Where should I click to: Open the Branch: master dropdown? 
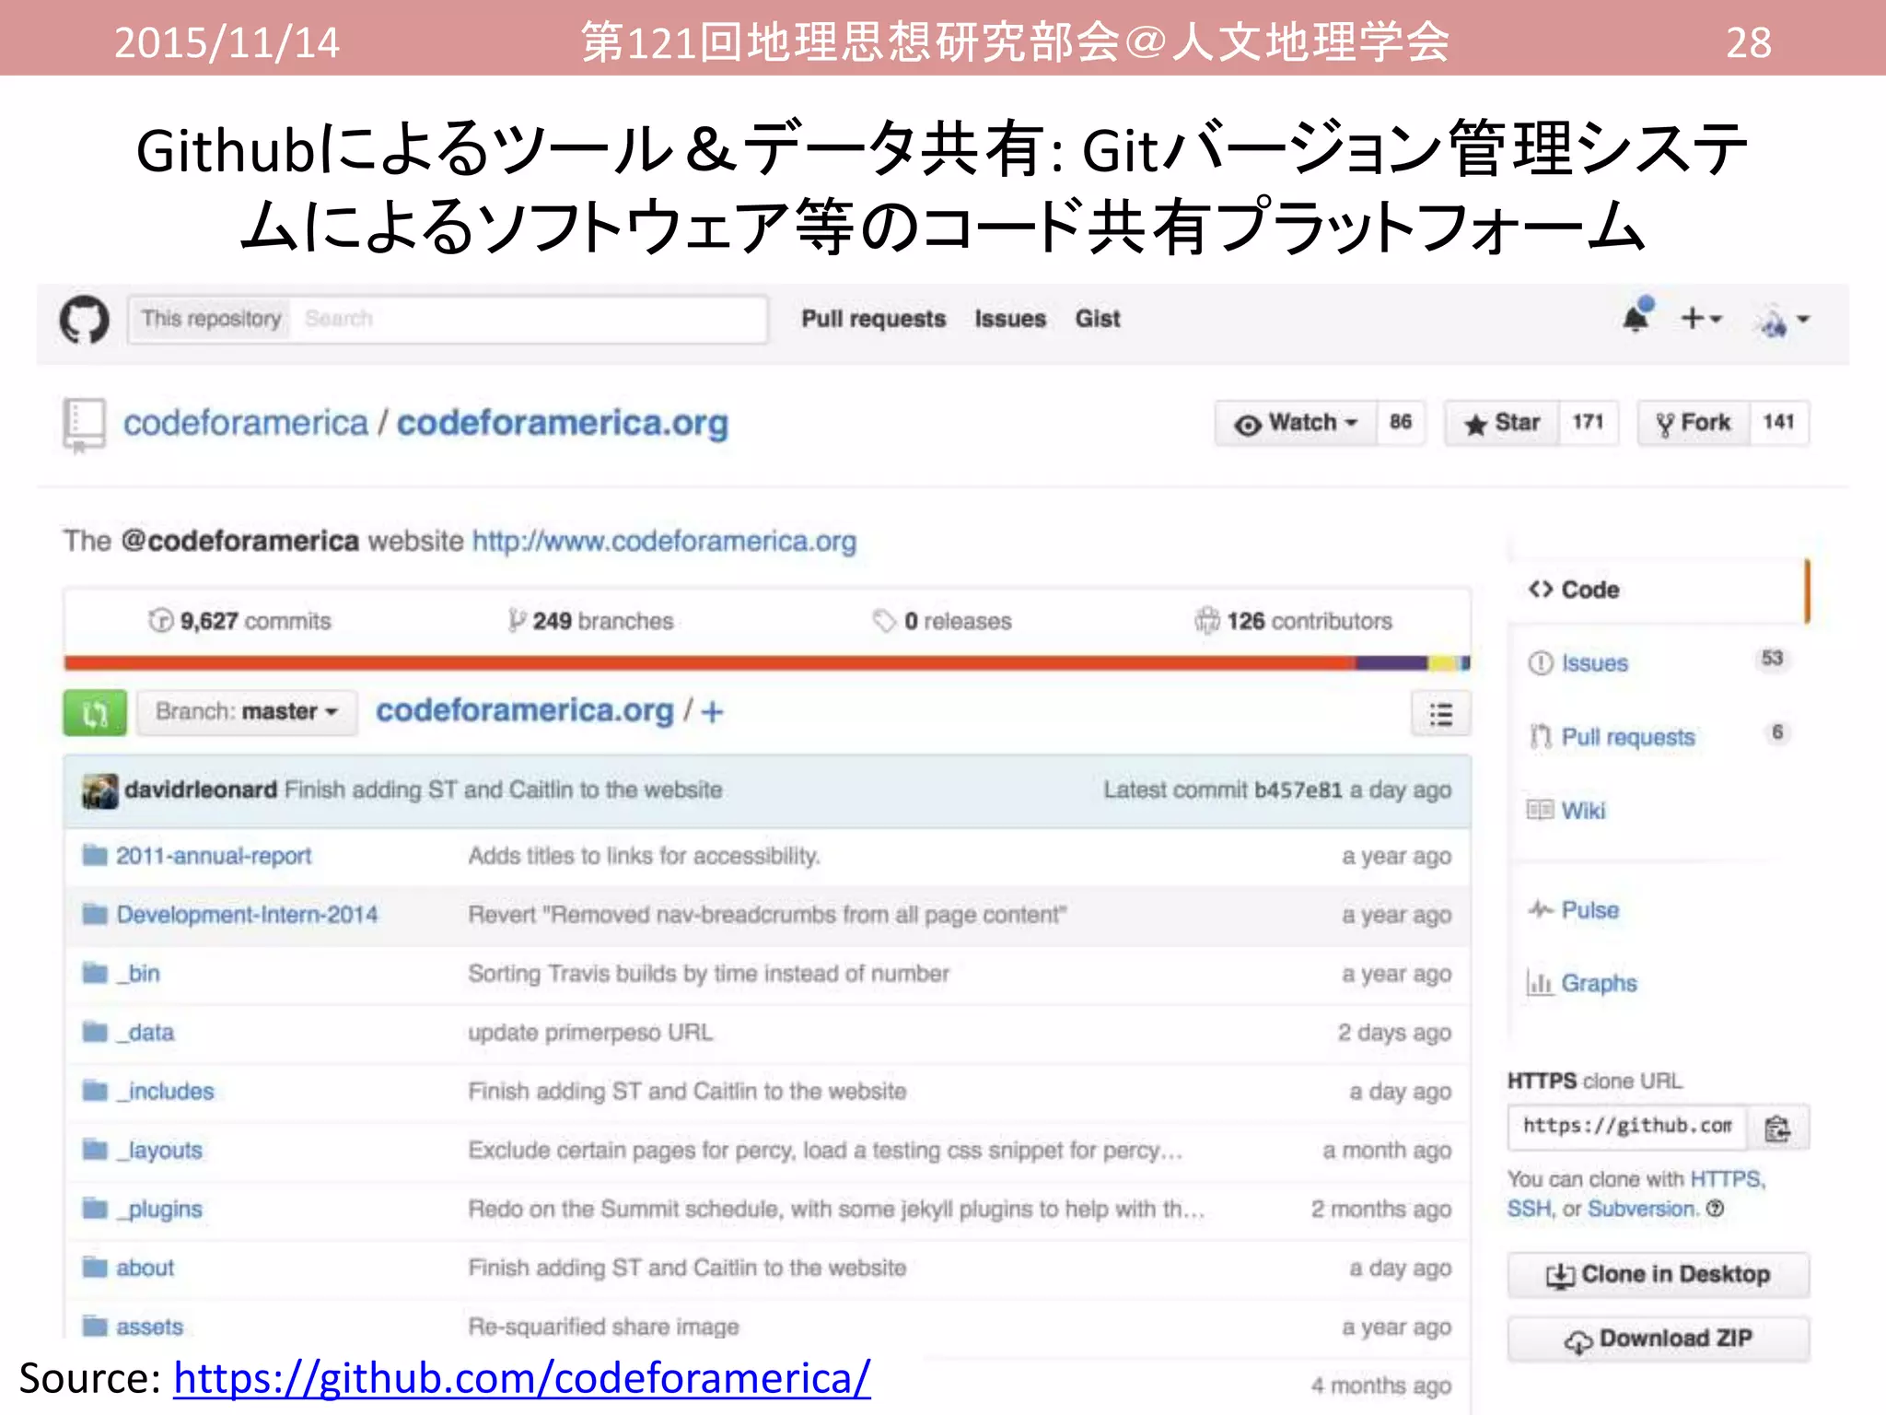point(247,712)
